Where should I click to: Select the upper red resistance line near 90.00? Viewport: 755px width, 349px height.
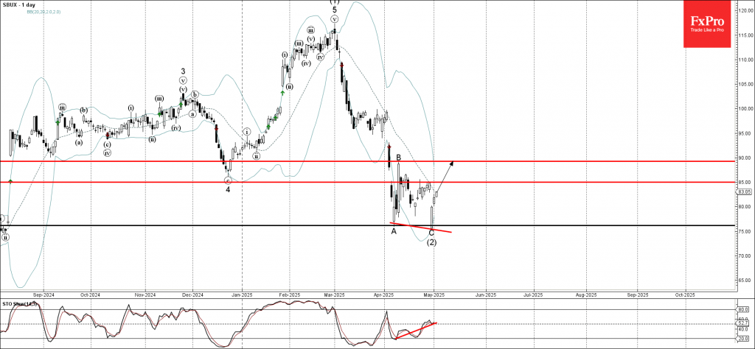point(221,160)
